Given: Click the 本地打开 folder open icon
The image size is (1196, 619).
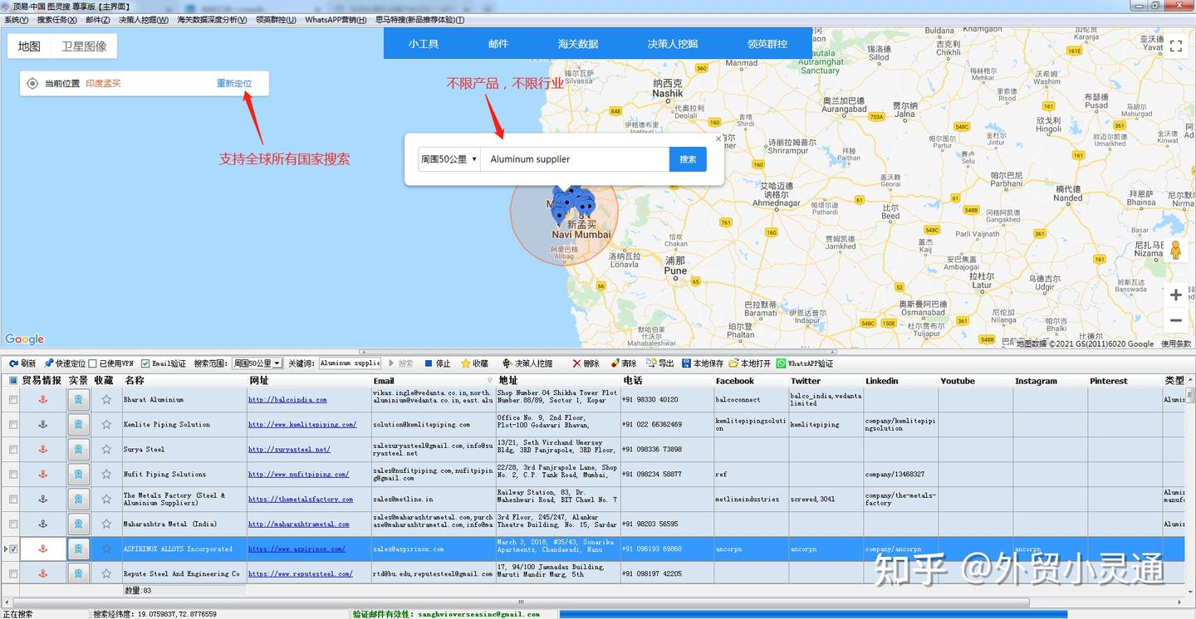Looking at the screenshot, I should tap(734, 363).
